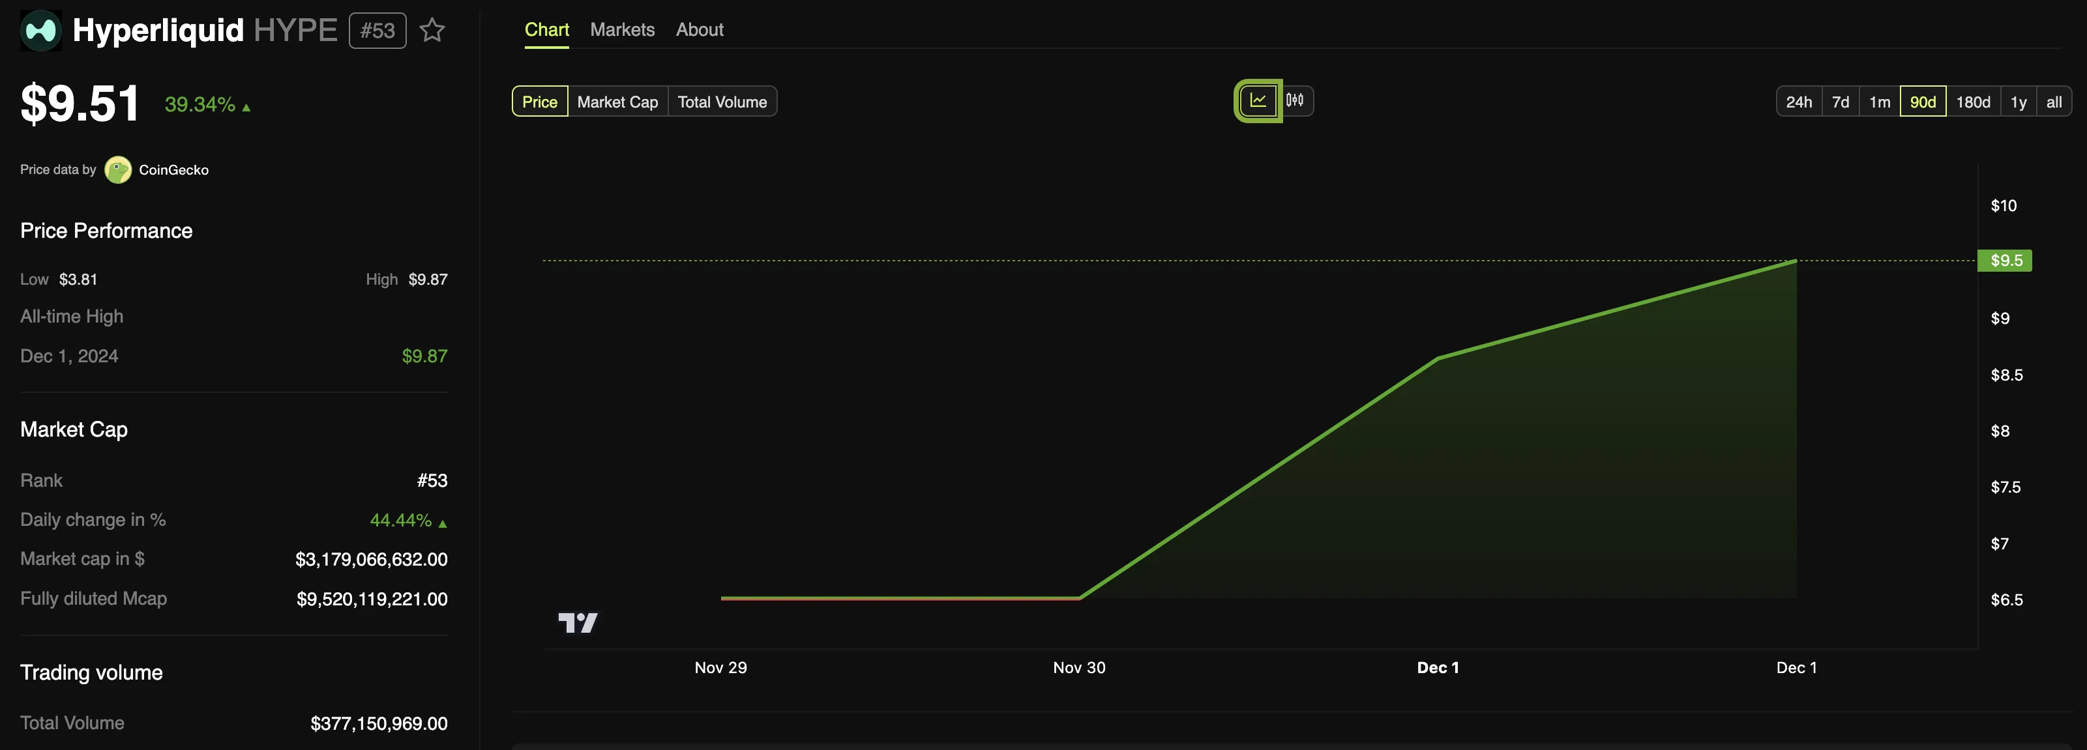The height and width of the screenshot is (750, 2087).
Task: Toggle the Total Volume chart overlay
Action: 720,100
